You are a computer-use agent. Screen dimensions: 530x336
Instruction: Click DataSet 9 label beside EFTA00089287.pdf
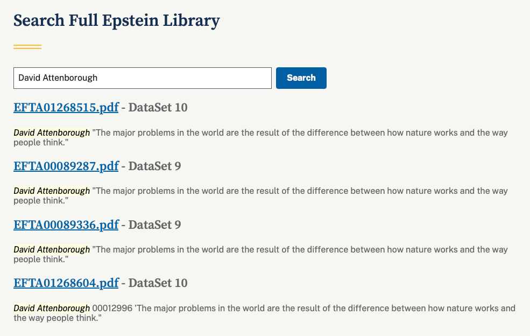click(154, 166)
